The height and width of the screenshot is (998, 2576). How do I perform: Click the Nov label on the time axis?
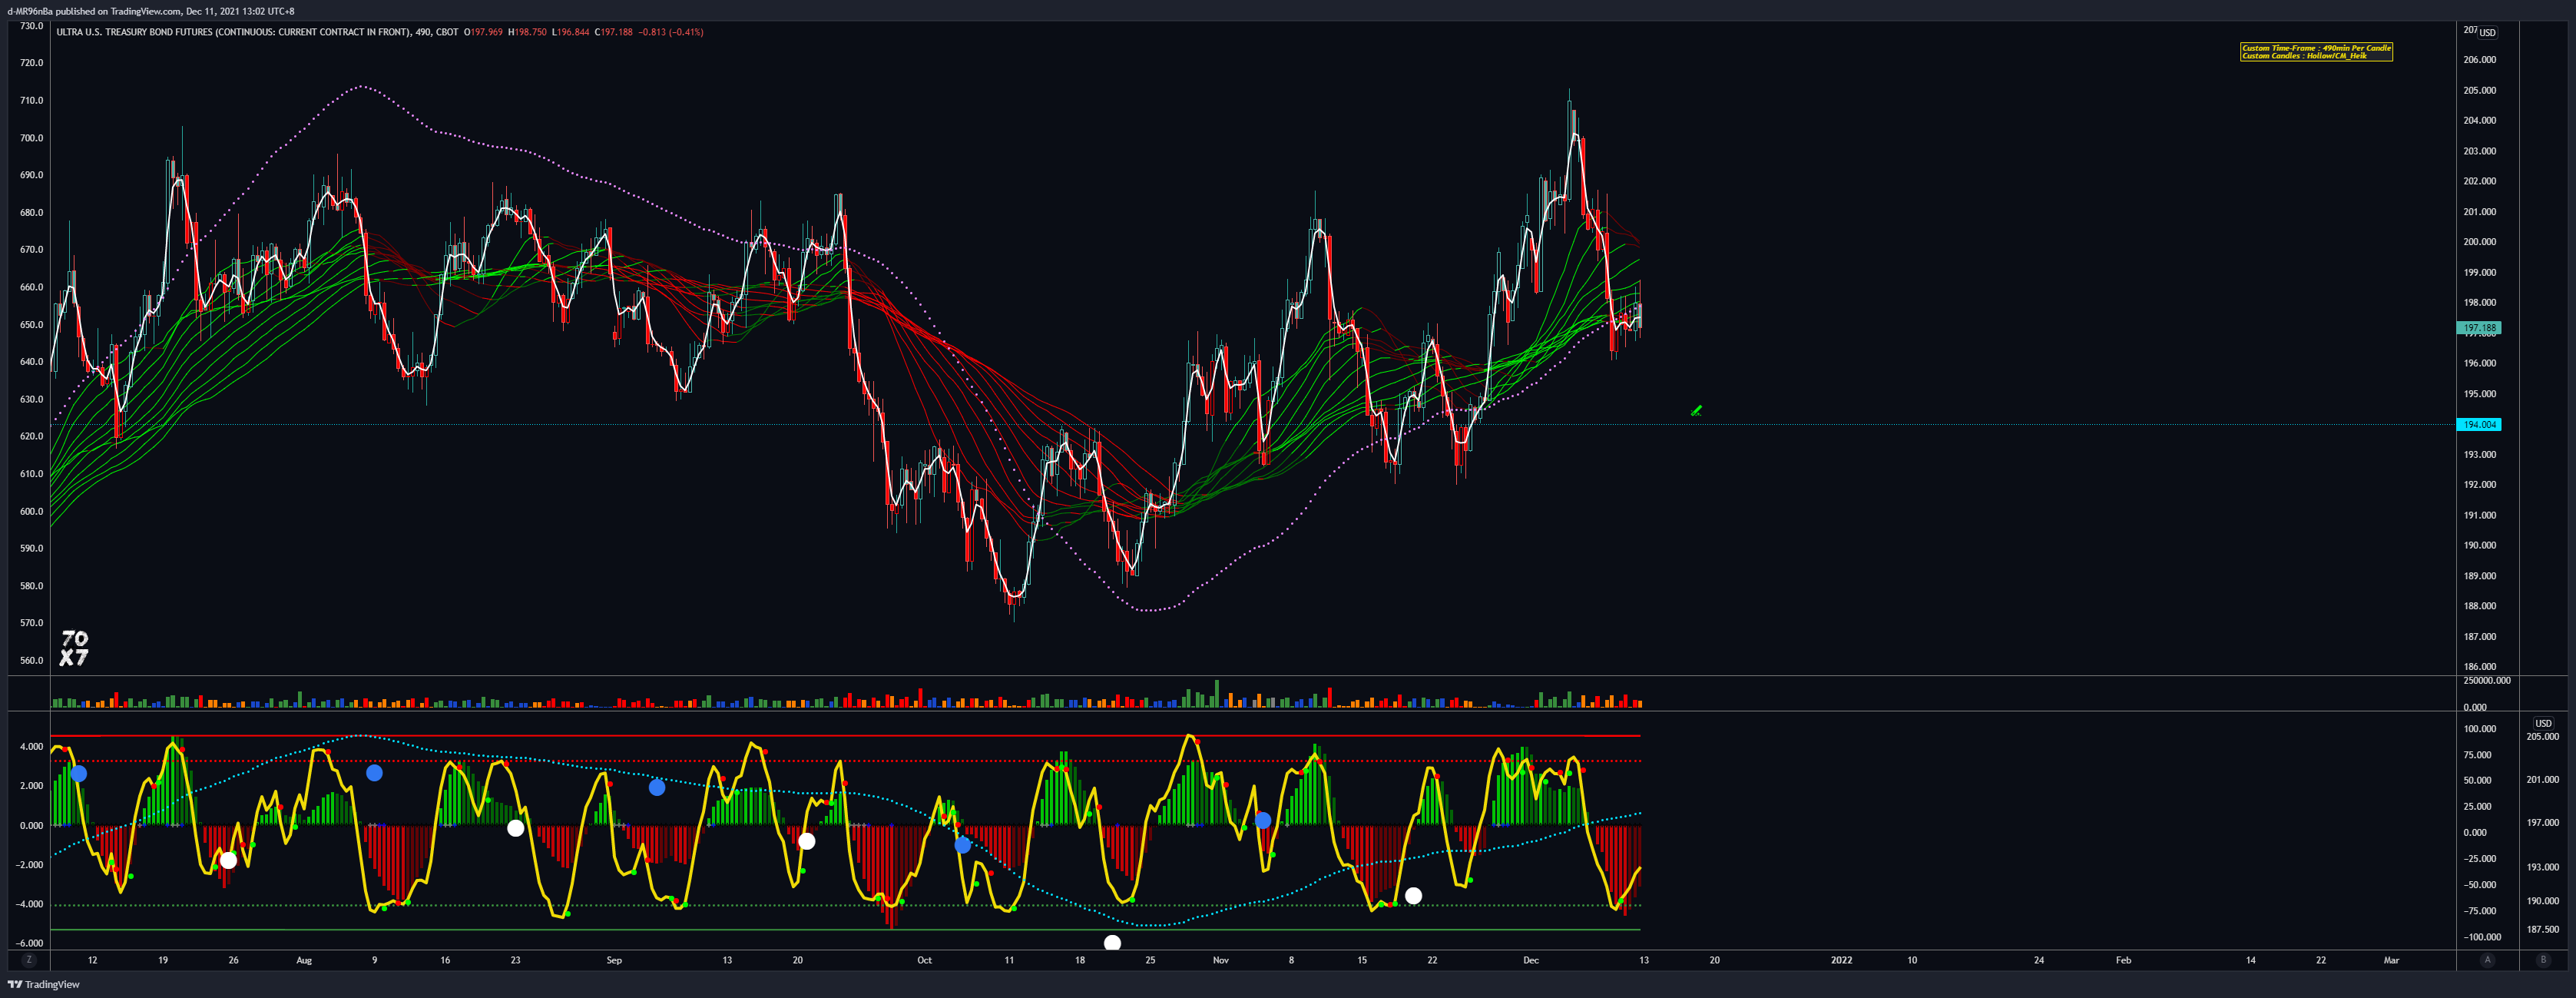tap(1220, 960)
